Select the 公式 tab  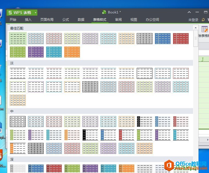(x=66, y=20)
